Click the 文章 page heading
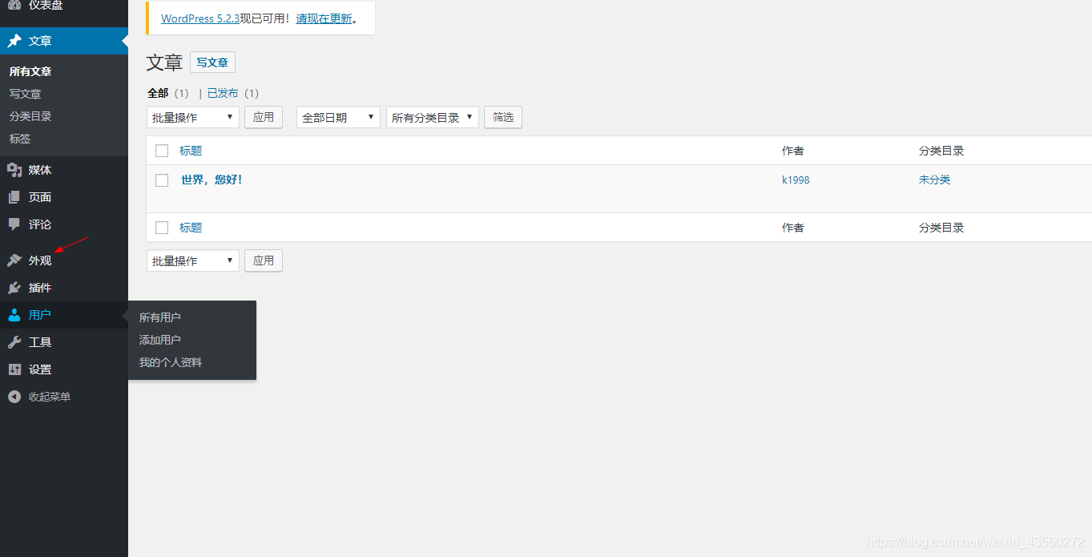The image size is (1092, 557). pos(164,63)
